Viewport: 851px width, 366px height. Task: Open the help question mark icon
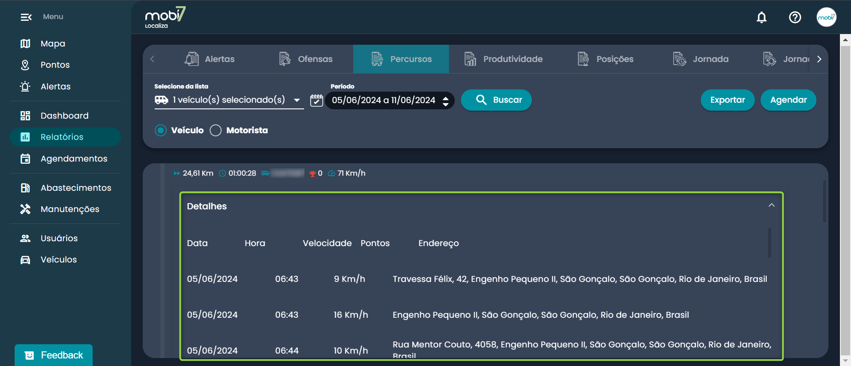[x=795, y=17]
